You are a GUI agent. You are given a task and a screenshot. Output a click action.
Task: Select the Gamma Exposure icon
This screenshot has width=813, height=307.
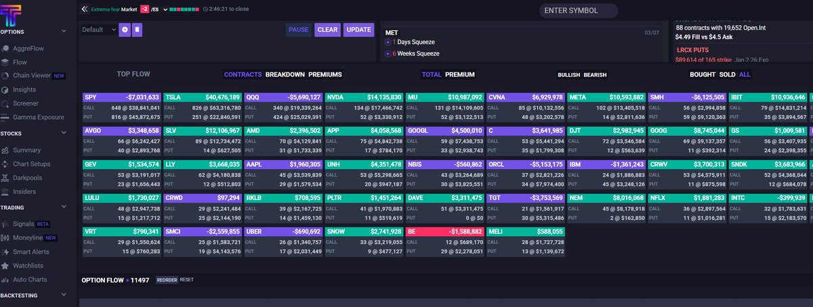click(6, 117)
